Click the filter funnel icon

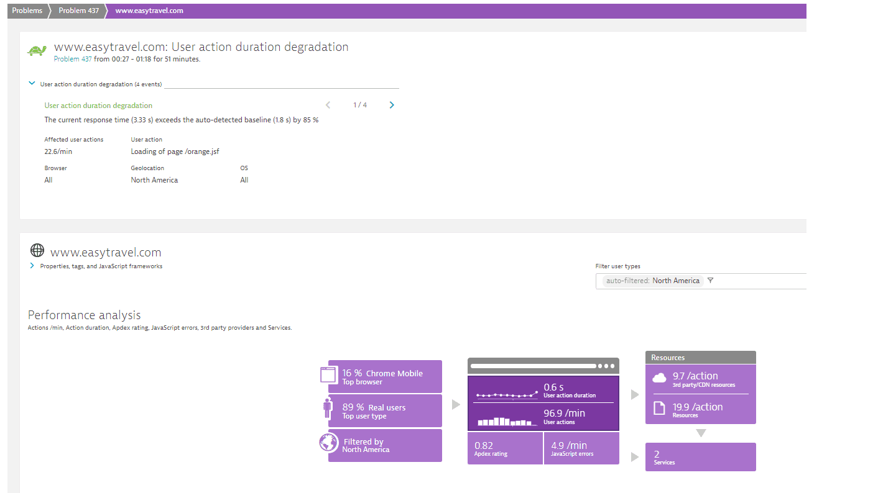(710, 281)
